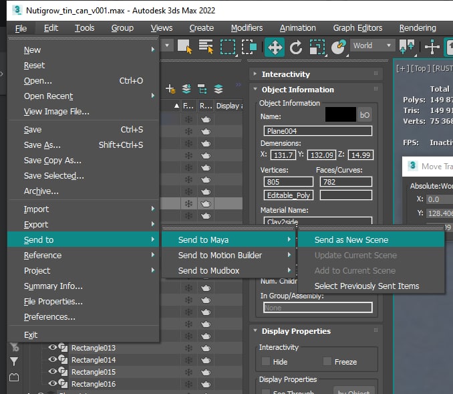This screenshot has height=394, width=453.
Task: Enable the Freeze checkbox
Action: [x=327, y=361]
